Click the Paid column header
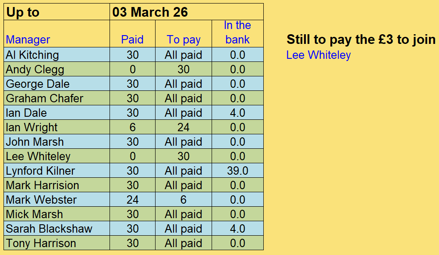The width and height of the screenshot is (439, 255). [132, 40]
